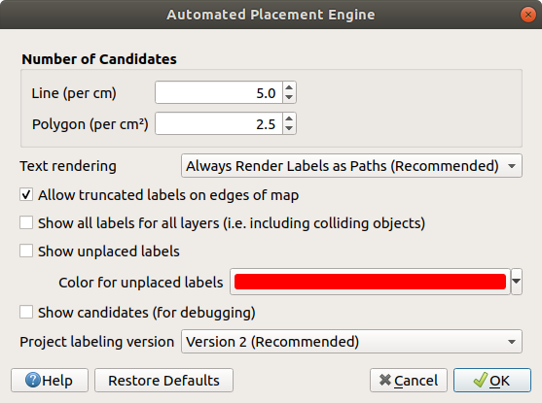Open the color dropdown arrow for unplaced labels
This screenshot has width=542, height=403.
click(517, 282)
